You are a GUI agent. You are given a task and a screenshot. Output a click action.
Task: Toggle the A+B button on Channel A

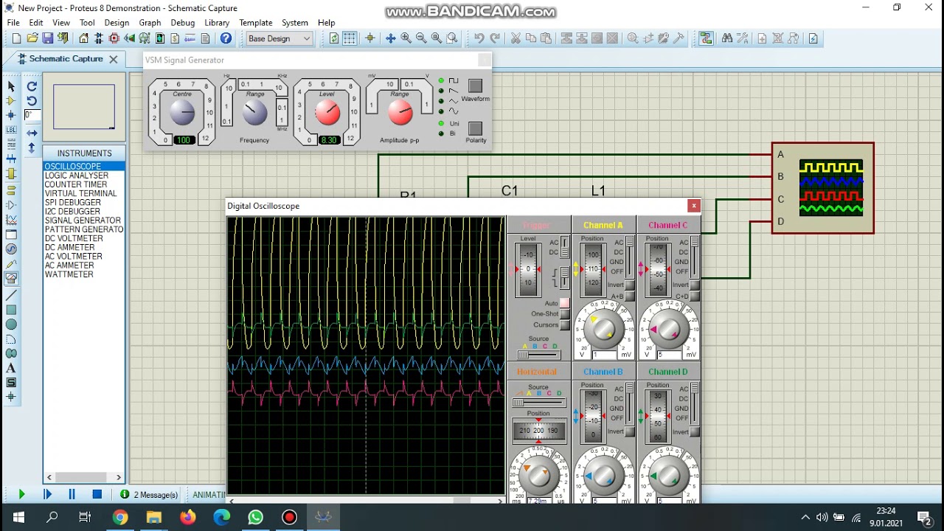tap(630, 296)
